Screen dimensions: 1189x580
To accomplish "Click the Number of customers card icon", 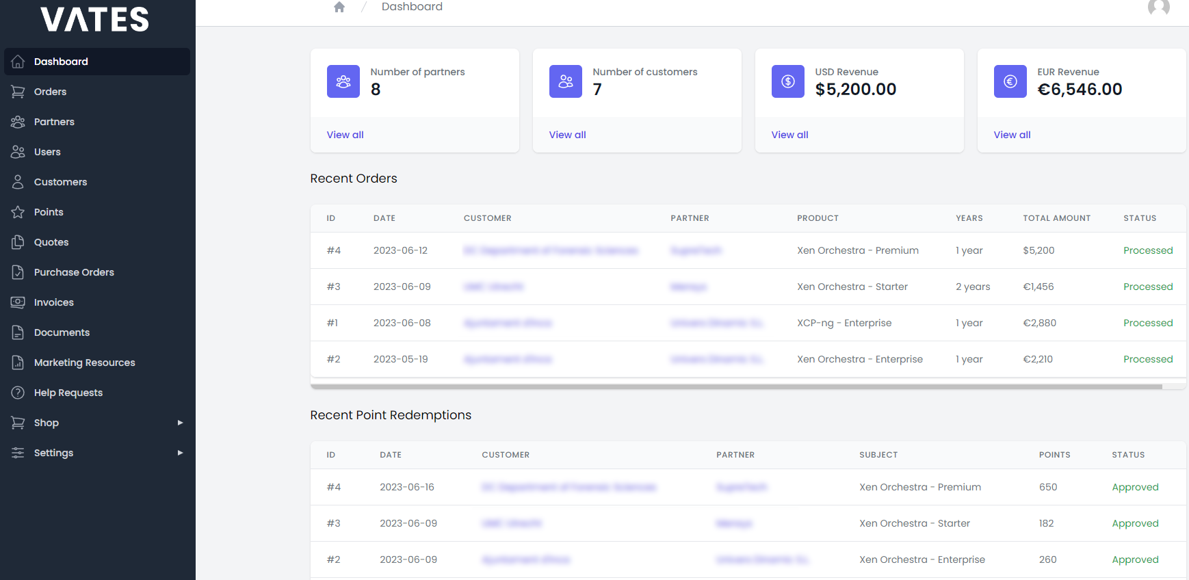I will [x=566, y=81].
